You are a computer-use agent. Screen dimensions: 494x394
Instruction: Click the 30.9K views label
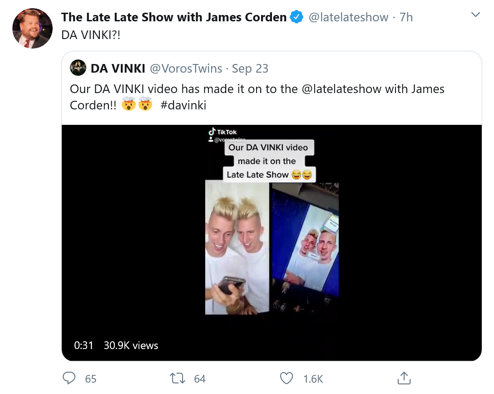click(x=131, y=345)
